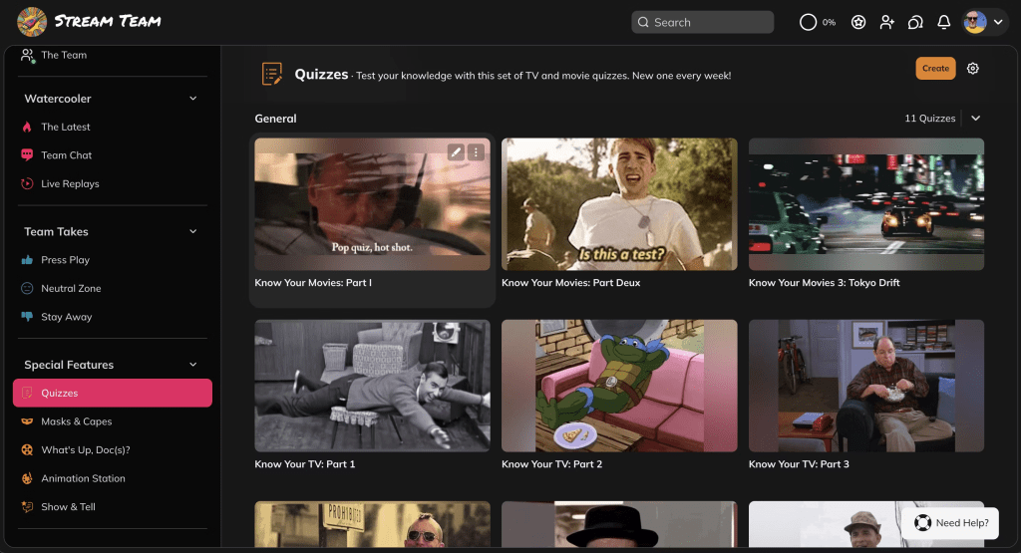Open the chat bubbles icon in header
The image size is (1021, 553).
[915, 22]
